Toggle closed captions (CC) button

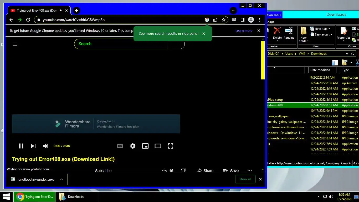pyautogui.click(x=120, y=146)
